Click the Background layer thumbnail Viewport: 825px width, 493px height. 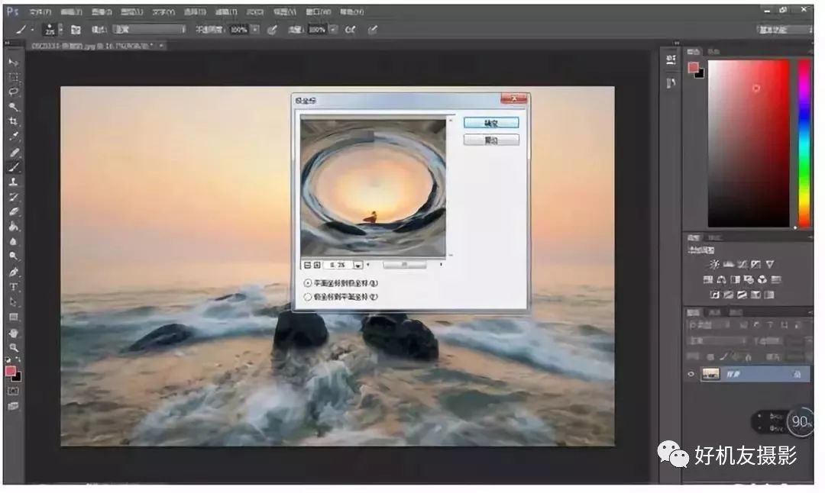pos(711,374)
